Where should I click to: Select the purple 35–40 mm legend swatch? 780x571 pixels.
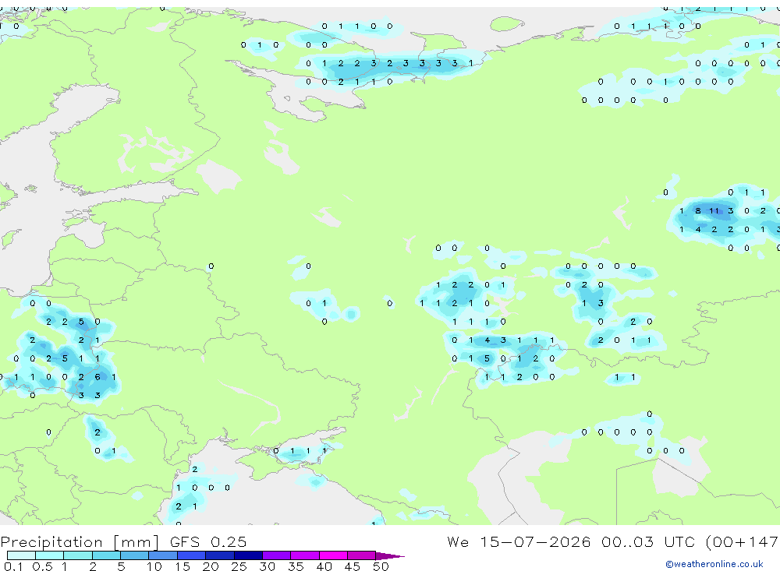pyautogui.click(x=305, y=555)
